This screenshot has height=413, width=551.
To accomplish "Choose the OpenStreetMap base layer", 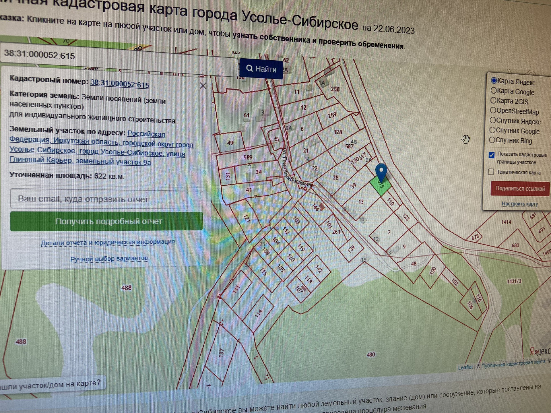I will 493,110.
